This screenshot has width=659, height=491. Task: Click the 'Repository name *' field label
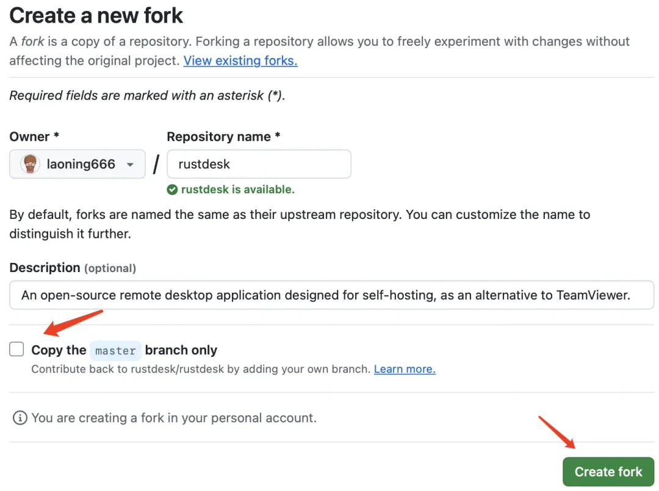(223, 137)
